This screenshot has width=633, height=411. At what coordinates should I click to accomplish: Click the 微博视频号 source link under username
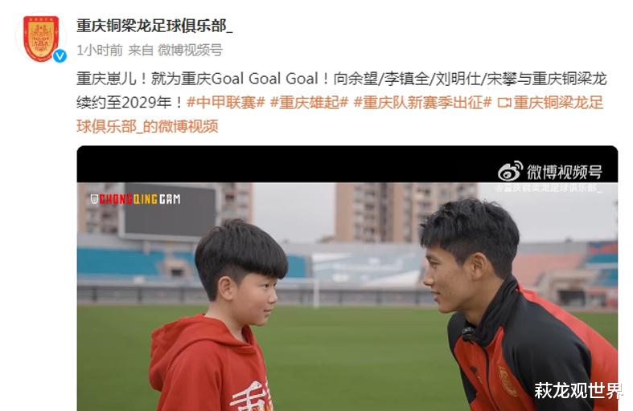(x=190, y=51)
